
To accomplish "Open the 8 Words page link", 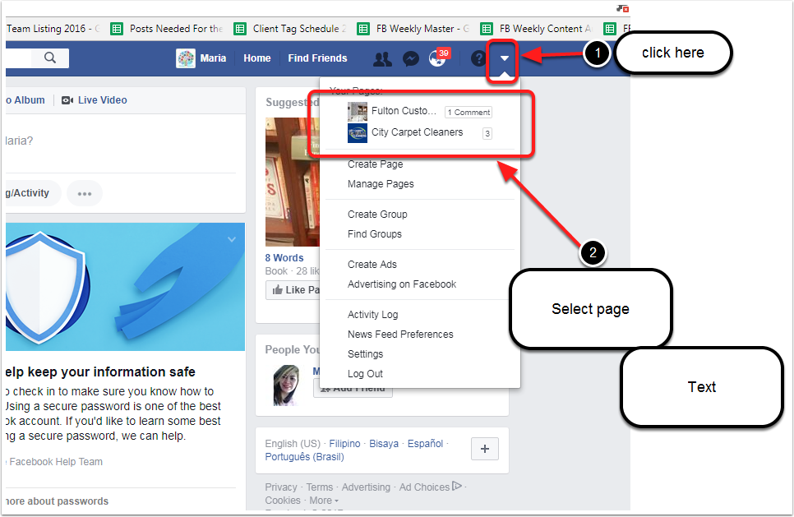I will tap(284, 258).
